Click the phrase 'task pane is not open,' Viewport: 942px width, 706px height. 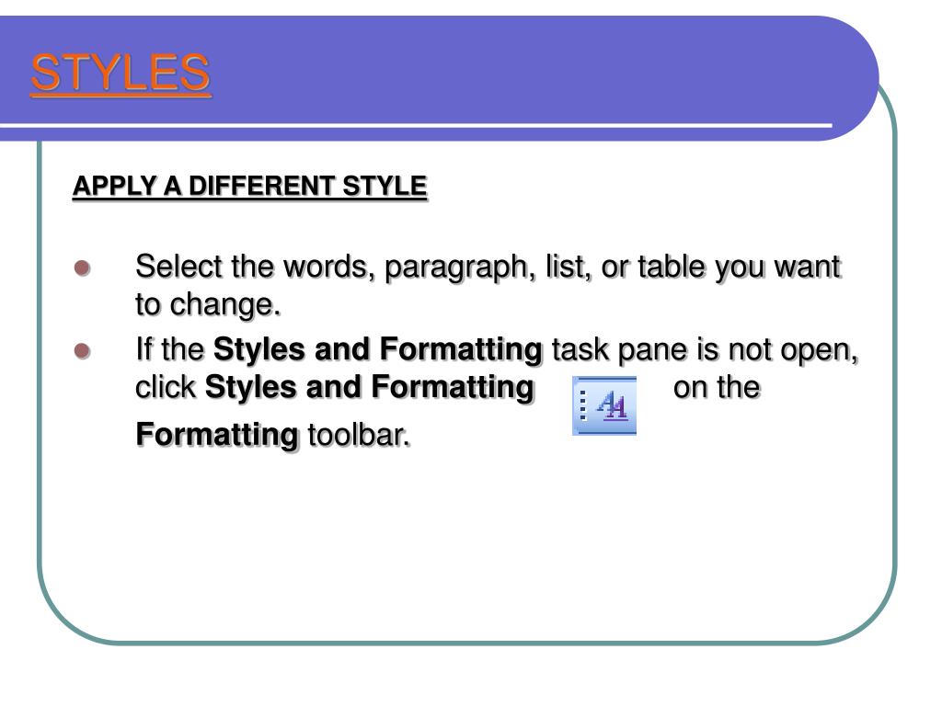pos(706,350)
